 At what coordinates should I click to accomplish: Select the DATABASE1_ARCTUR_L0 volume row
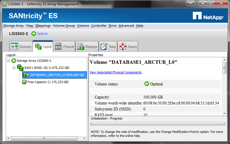coord(55,75)
